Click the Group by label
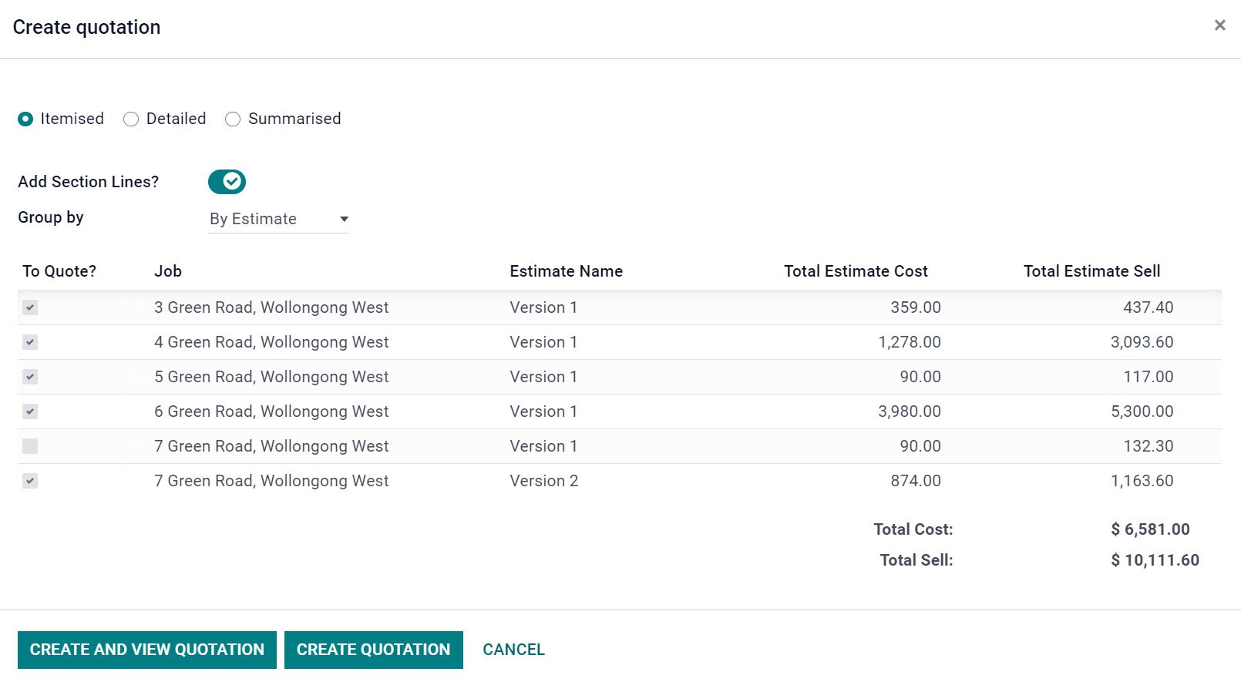Screen dimensions: 1241x692 pyautogui.click(x=51, y=217)
